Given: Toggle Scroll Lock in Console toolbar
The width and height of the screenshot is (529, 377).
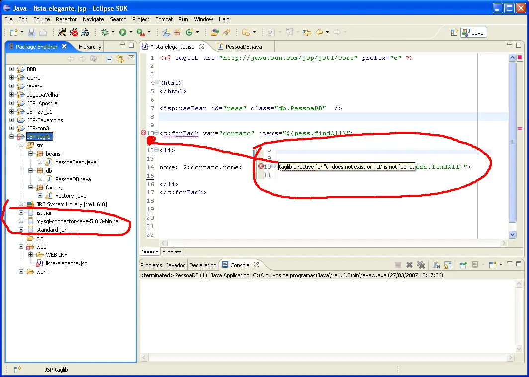Looking at the screenshot, I should (447, 265).
